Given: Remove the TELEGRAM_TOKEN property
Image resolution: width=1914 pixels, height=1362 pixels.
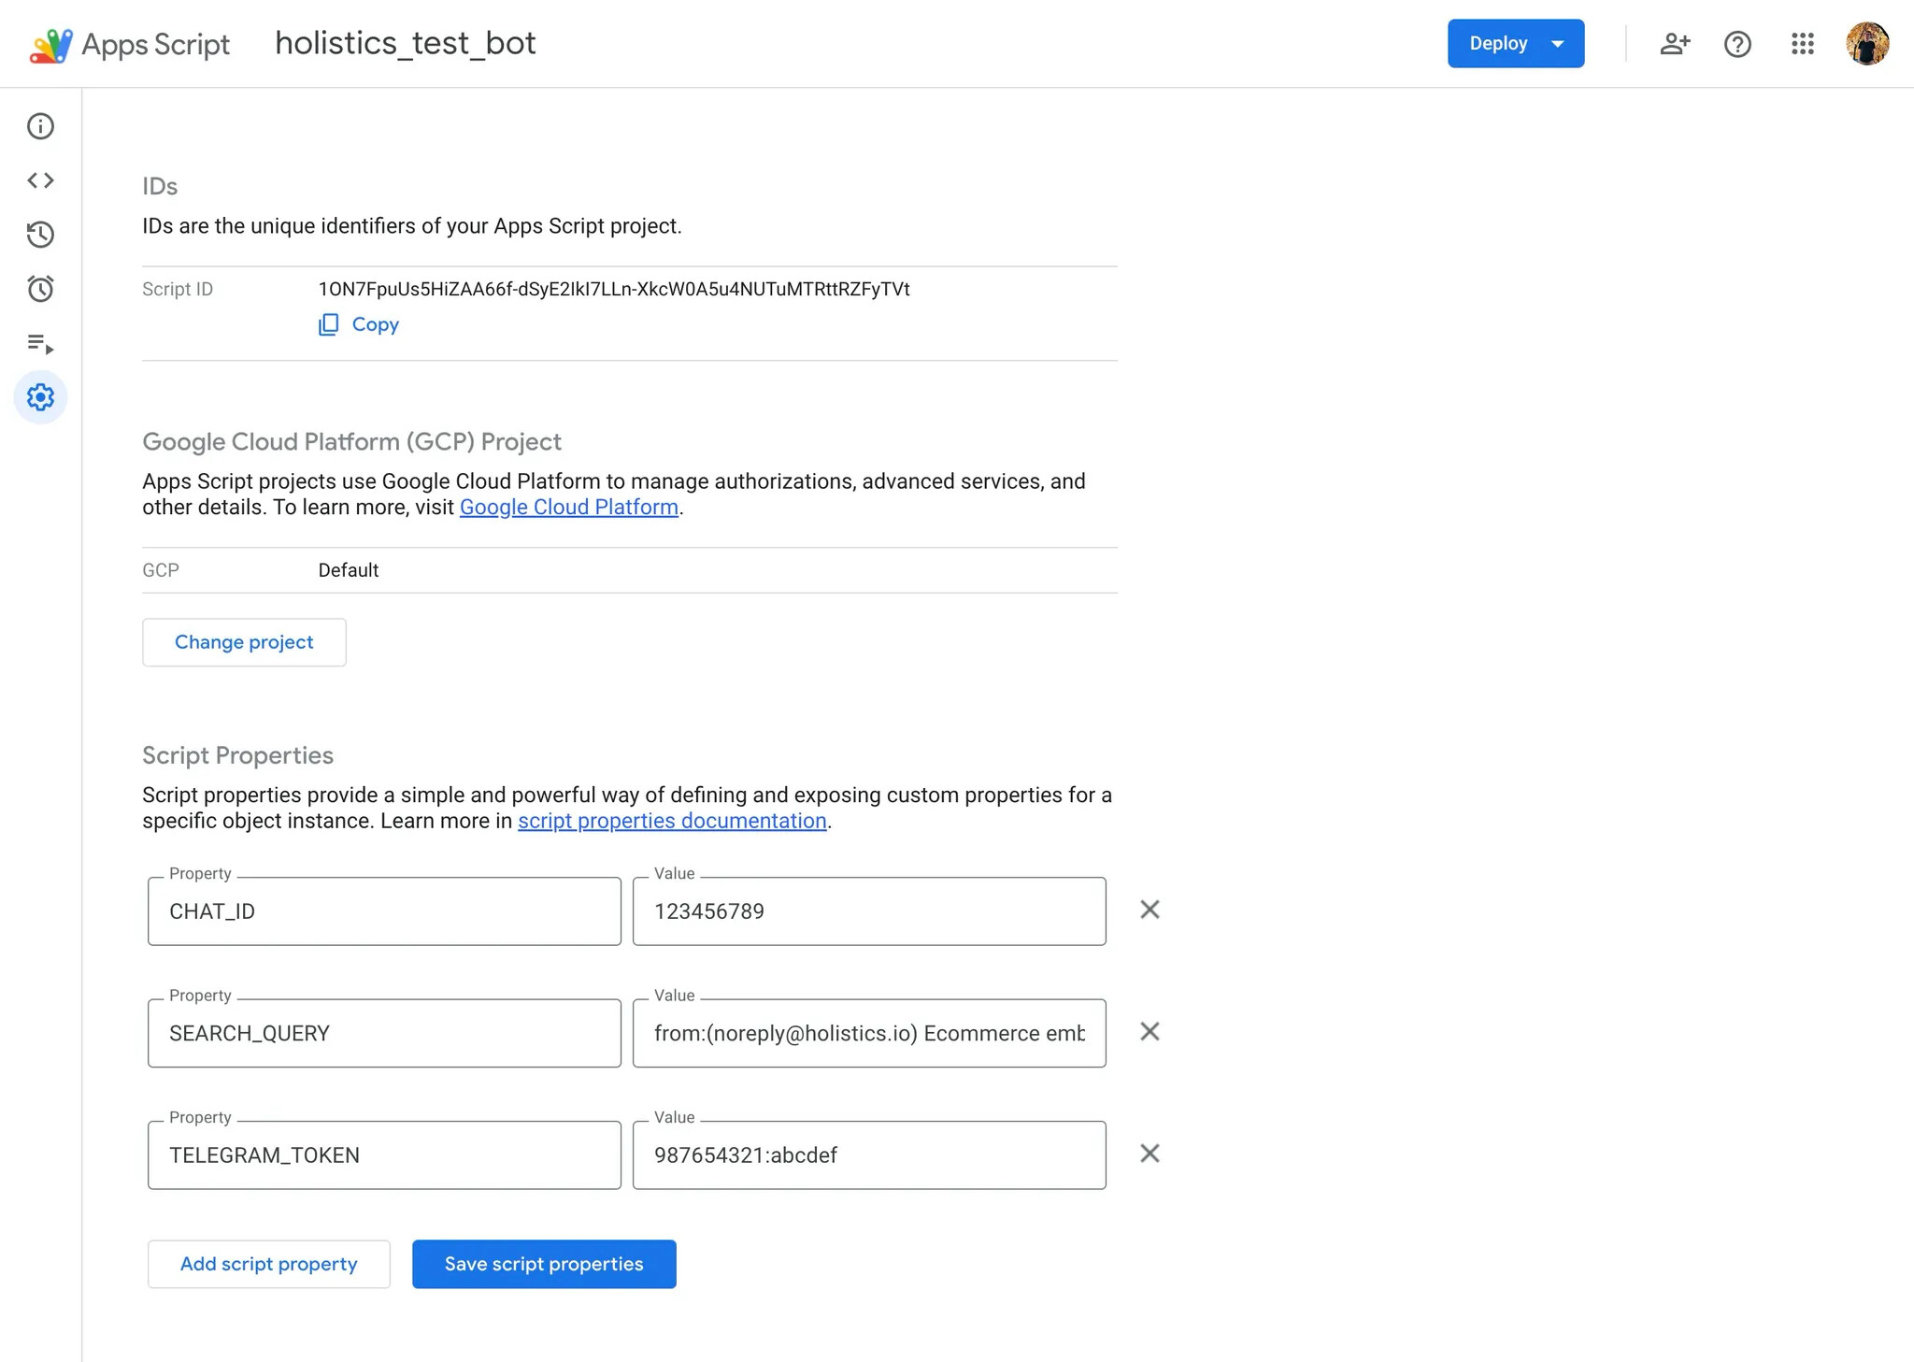Looking at the screenshot, I should (x=1150, y=1154).
